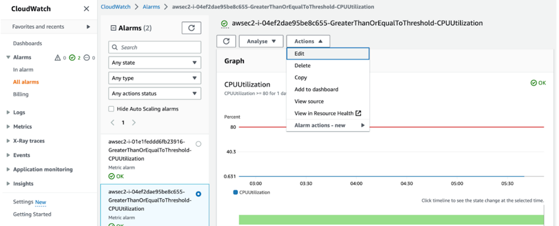Choose Edit from the Actions menu

[328, 54]
